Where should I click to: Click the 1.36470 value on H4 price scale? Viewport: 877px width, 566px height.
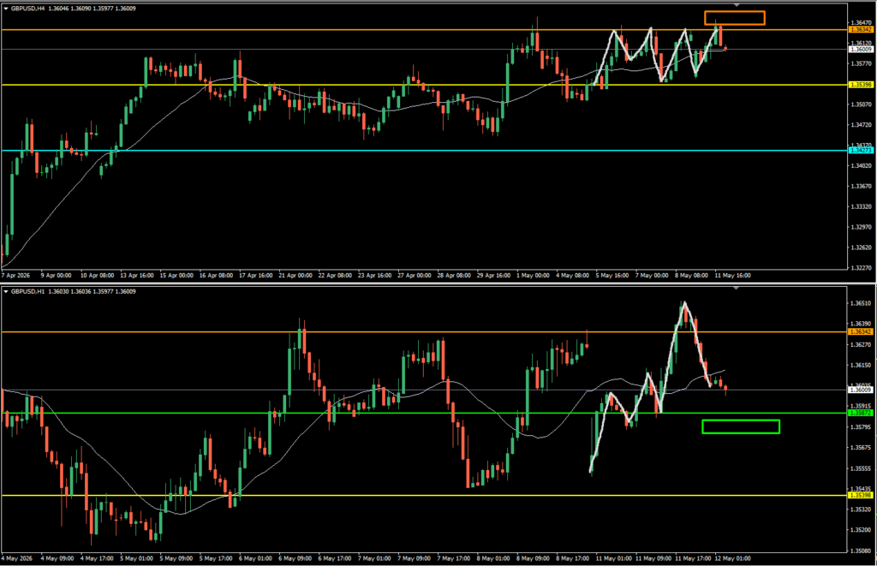click(x=861, y=23)
